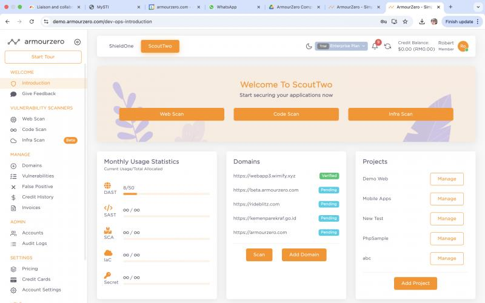
Task: Click the https://webapp3.wimify.xyz domain
Action: [x=264, y=176]
